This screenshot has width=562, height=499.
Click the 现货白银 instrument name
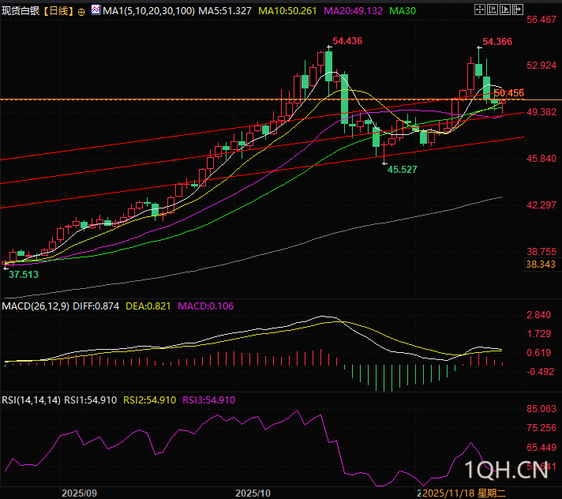(x=21, y=11)
